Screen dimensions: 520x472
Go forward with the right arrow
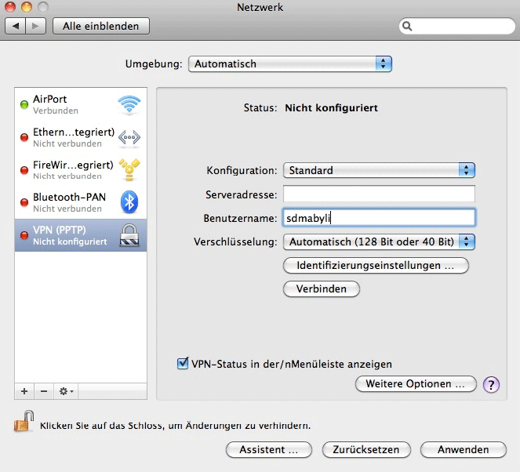(35, 26)
